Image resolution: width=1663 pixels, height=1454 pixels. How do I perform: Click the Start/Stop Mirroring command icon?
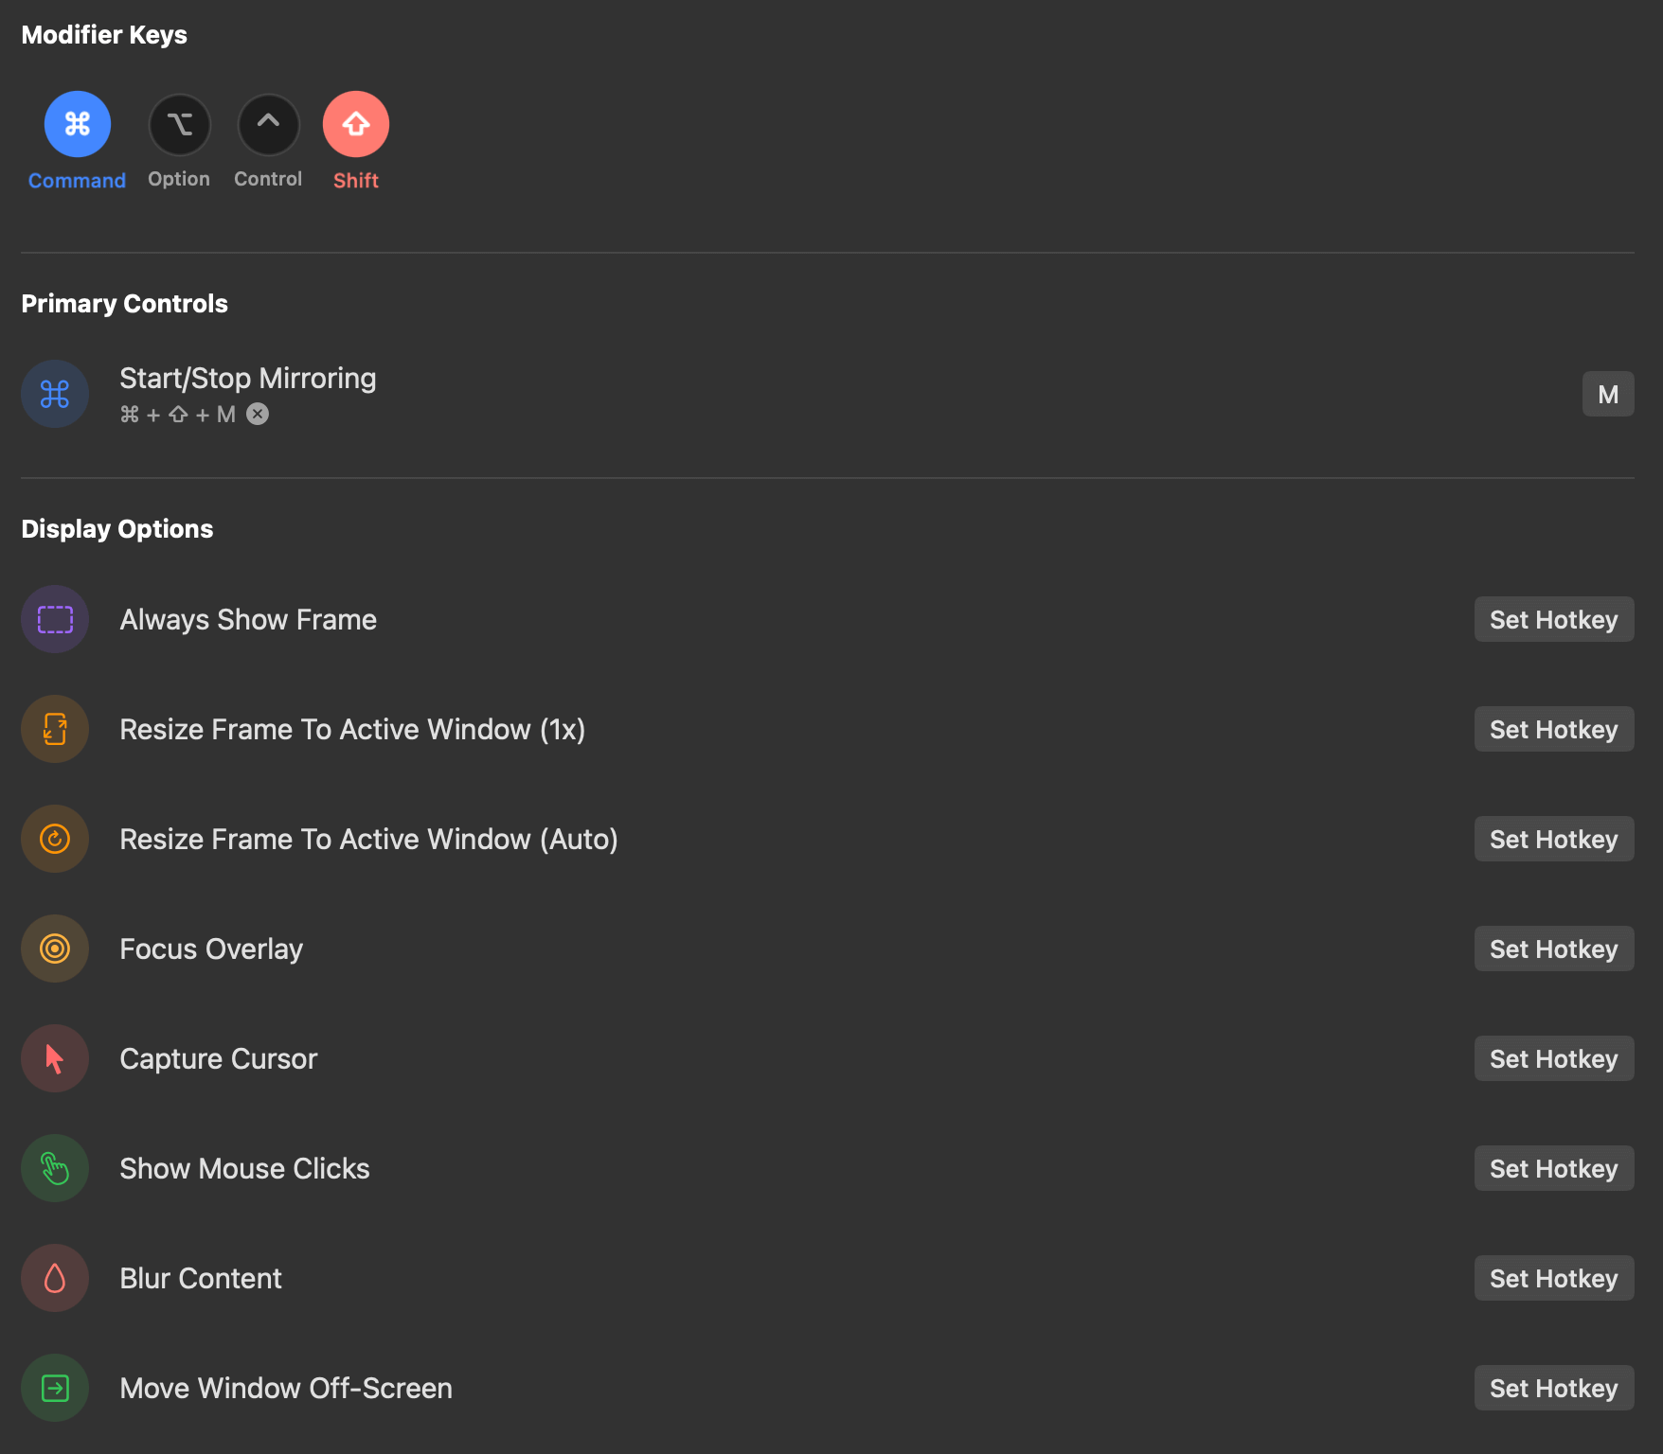point(55,394)
